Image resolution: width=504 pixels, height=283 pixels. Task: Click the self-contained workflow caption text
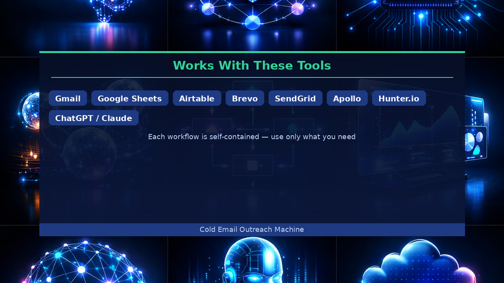(252, 137)
